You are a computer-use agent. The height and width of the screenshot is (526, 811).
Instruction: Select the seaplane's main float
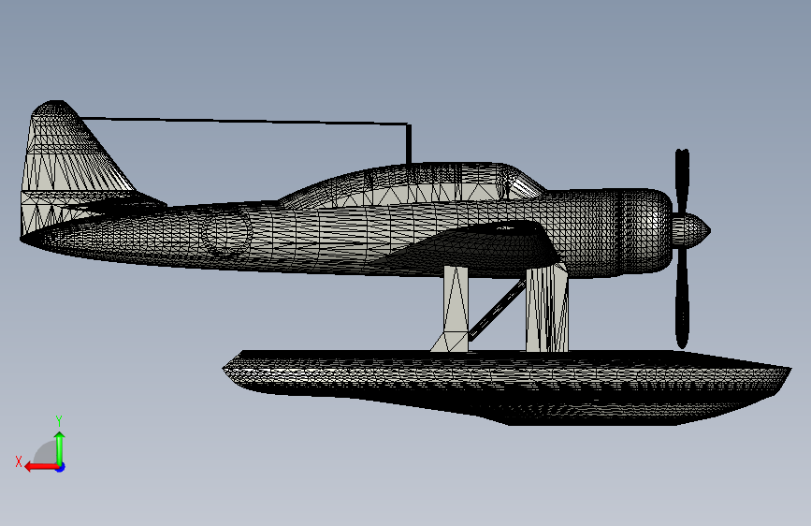click(x=507, y=387)
